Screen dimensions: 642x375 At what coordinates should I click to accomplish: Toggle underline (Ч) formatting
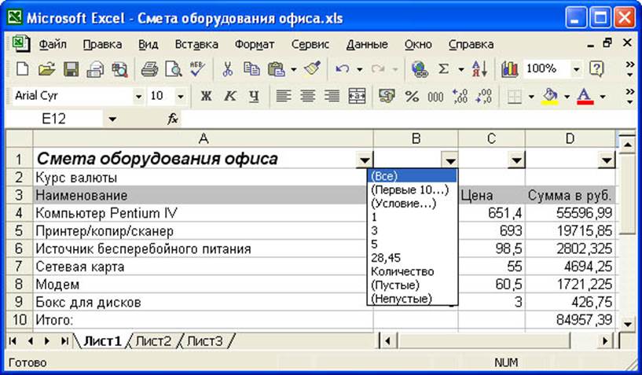pyautogui.click(x=255, y=97)
